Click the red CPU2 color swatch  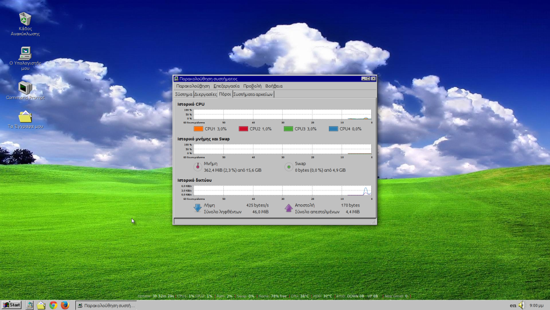point(244,129)
